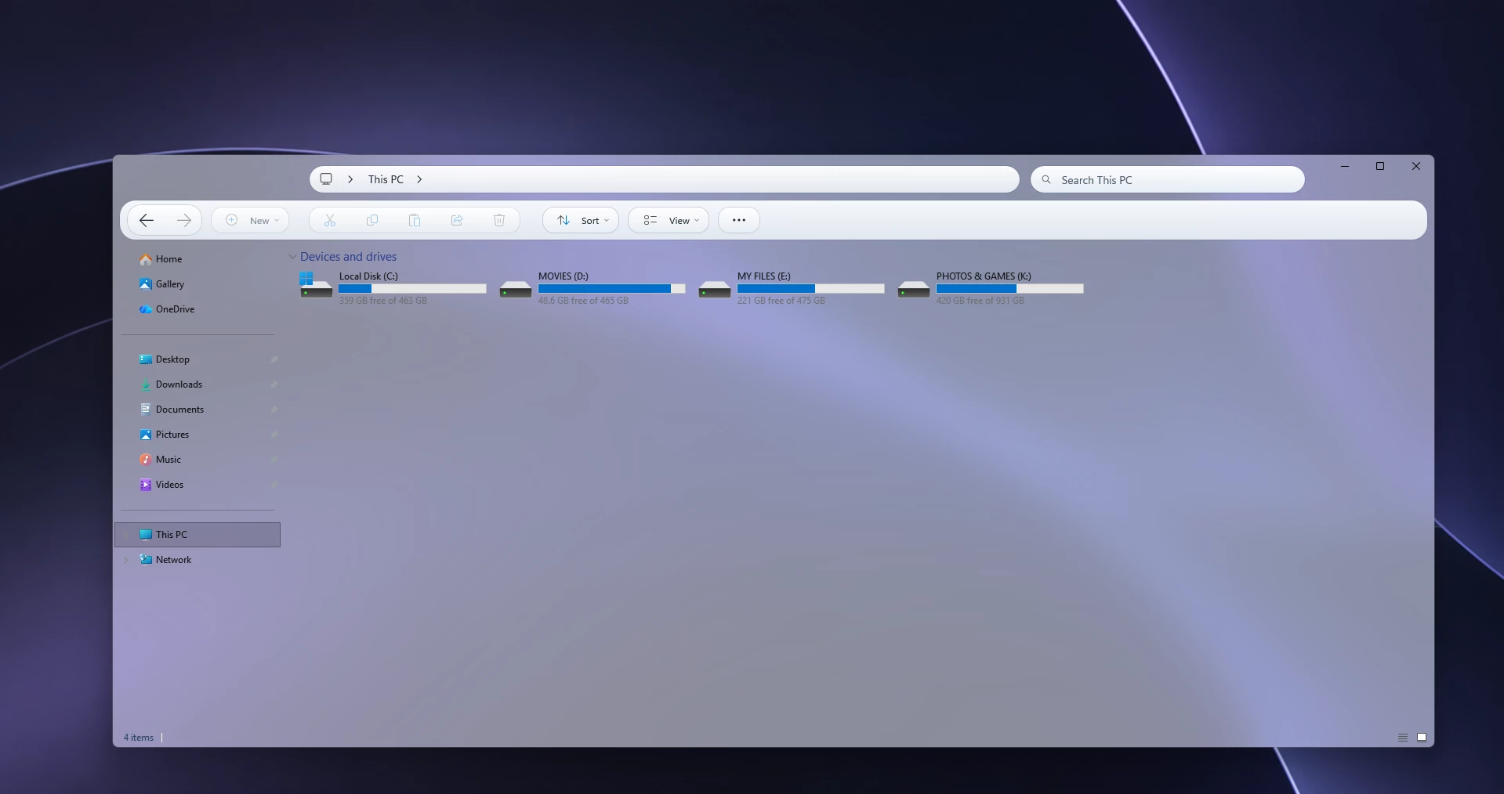Click the '420 GB free of 931 GB' text
This screenshot has height=794, width=1504.
coord(980,301)
